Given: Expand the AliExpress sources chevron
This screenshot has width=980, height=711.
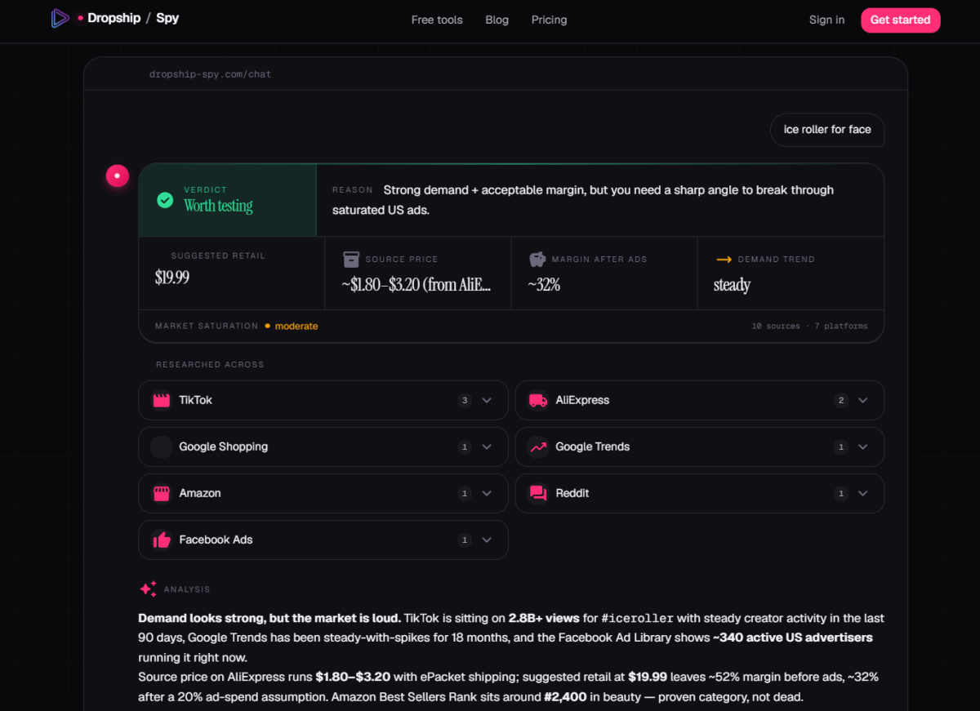Looking at the screenshot, I should pos(863,400).
